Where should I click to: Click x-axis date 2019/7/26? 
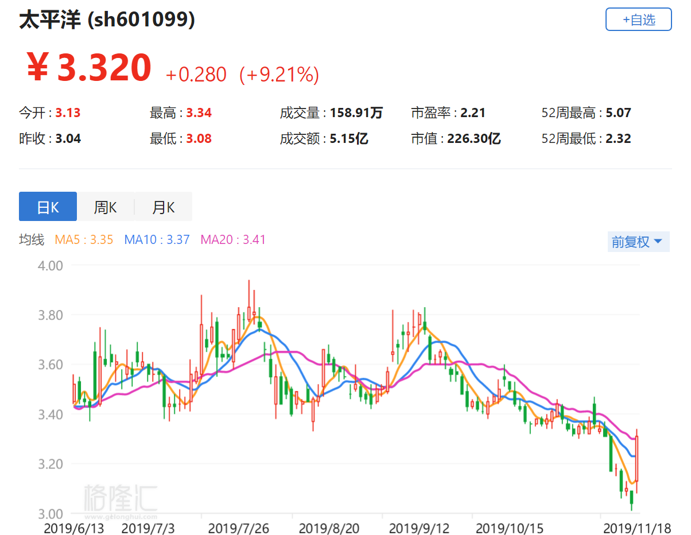238,527
